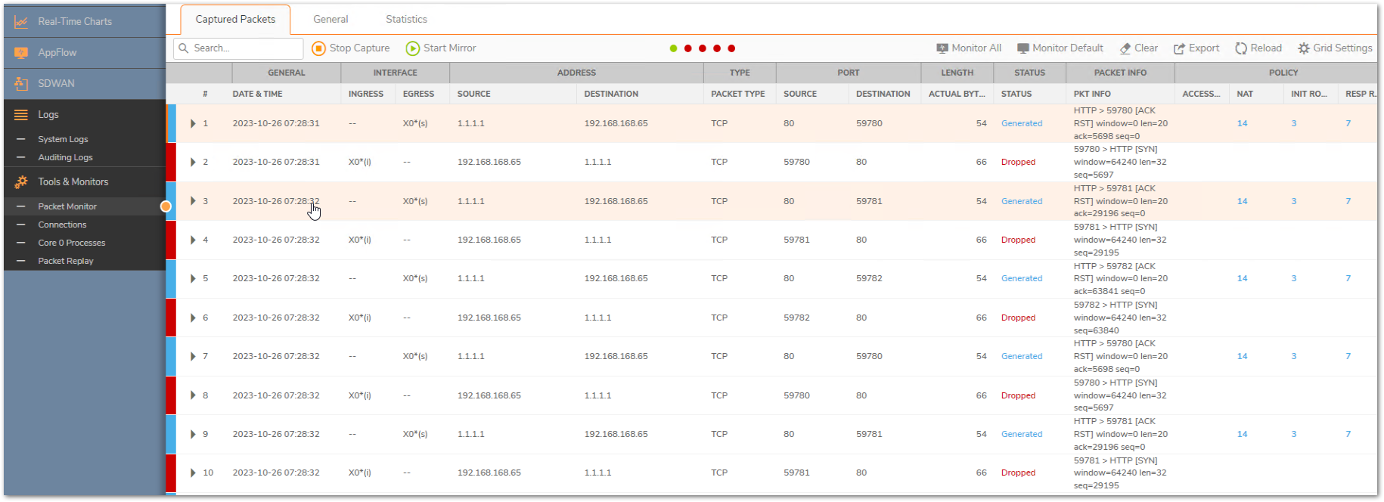Expand packet row 10 details
1384x502 pixels.
[193, 473]
